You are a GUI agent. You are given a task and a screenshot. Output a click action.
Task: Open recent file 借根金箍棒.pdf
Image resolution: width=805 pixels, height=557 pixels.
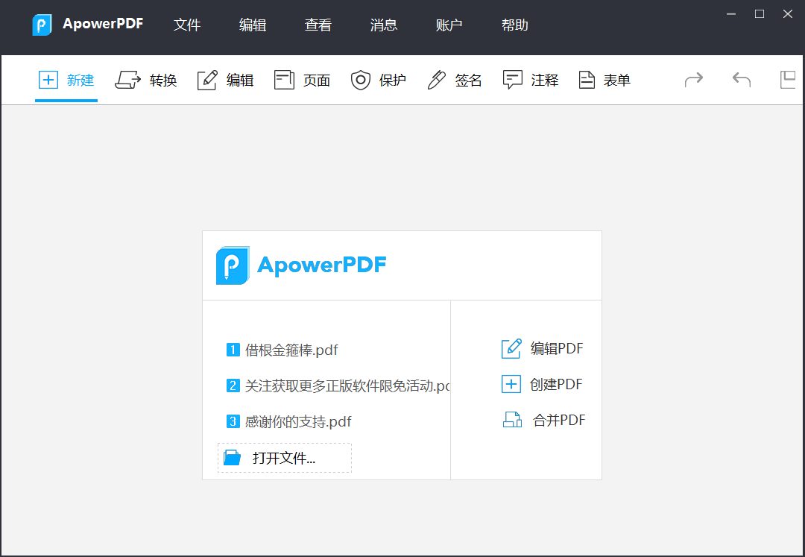[282, 350]
